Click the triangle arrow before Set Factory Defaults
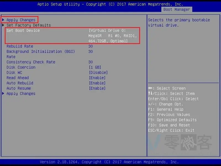 point(3,25)
